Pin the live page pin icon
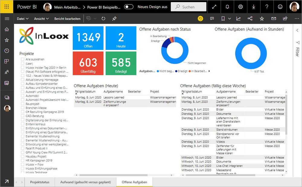Screen dimensions: 302x187 click(114, 19)
